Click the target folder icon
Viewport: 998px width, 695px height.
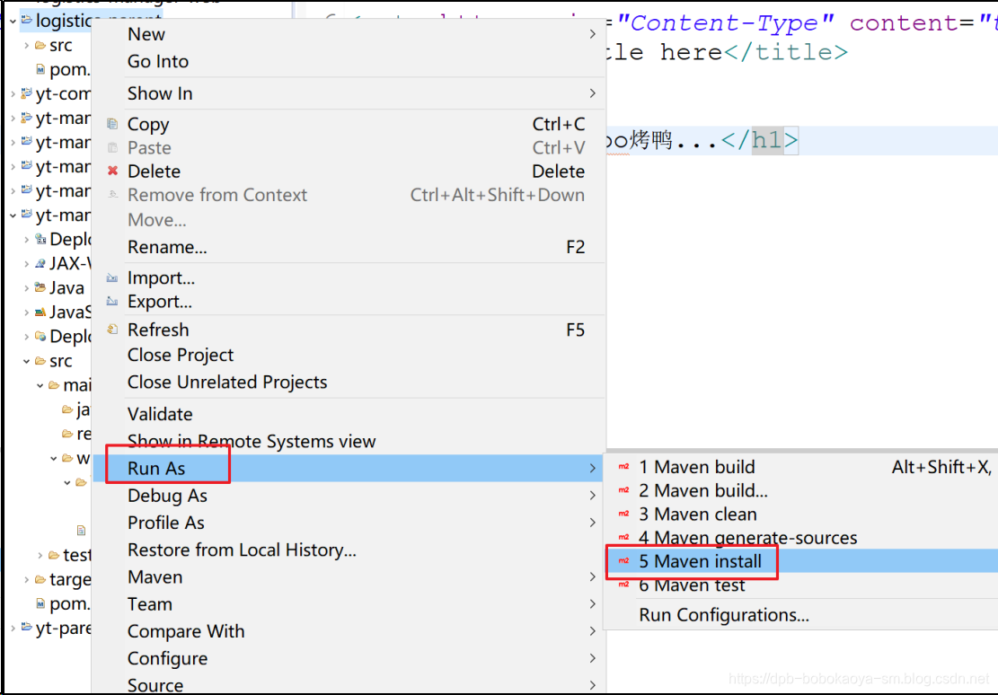point(40,579)
